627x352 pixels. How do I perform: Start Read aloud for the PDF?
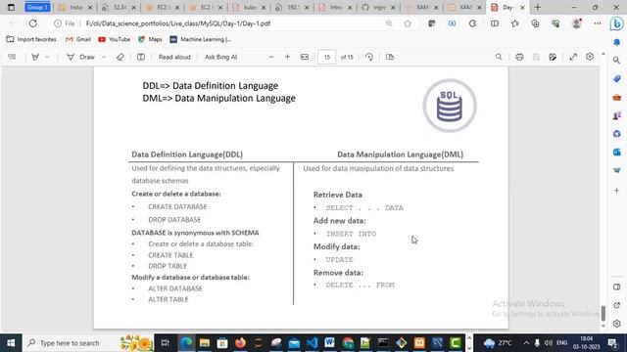click(174, 57)
